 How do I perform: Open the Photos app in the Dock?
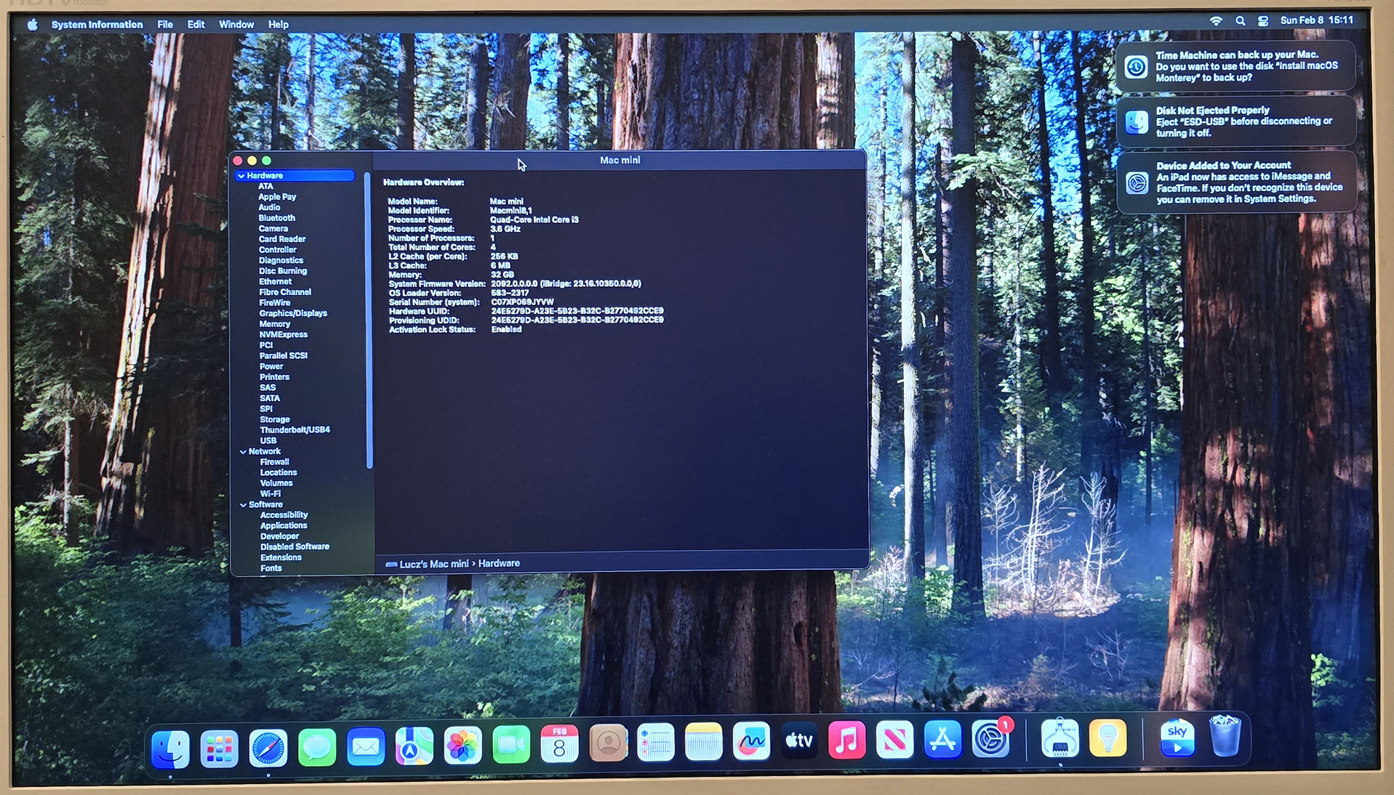[x=462, y=745]
